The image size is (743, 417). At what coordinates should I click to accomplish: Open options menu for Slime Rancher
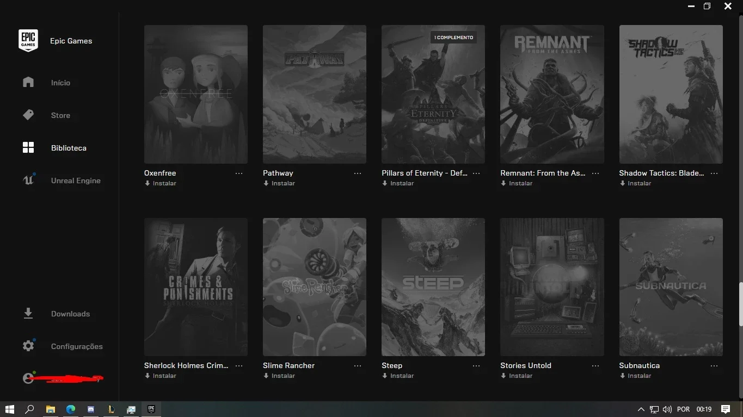tap(358, 365)
